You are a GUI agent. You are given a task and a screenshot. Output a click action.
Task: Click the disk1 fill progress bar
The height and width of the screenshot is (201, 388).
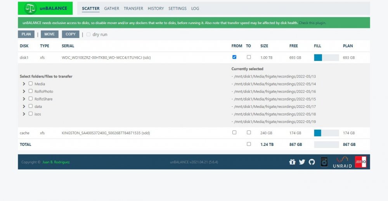tap(326, 58)
